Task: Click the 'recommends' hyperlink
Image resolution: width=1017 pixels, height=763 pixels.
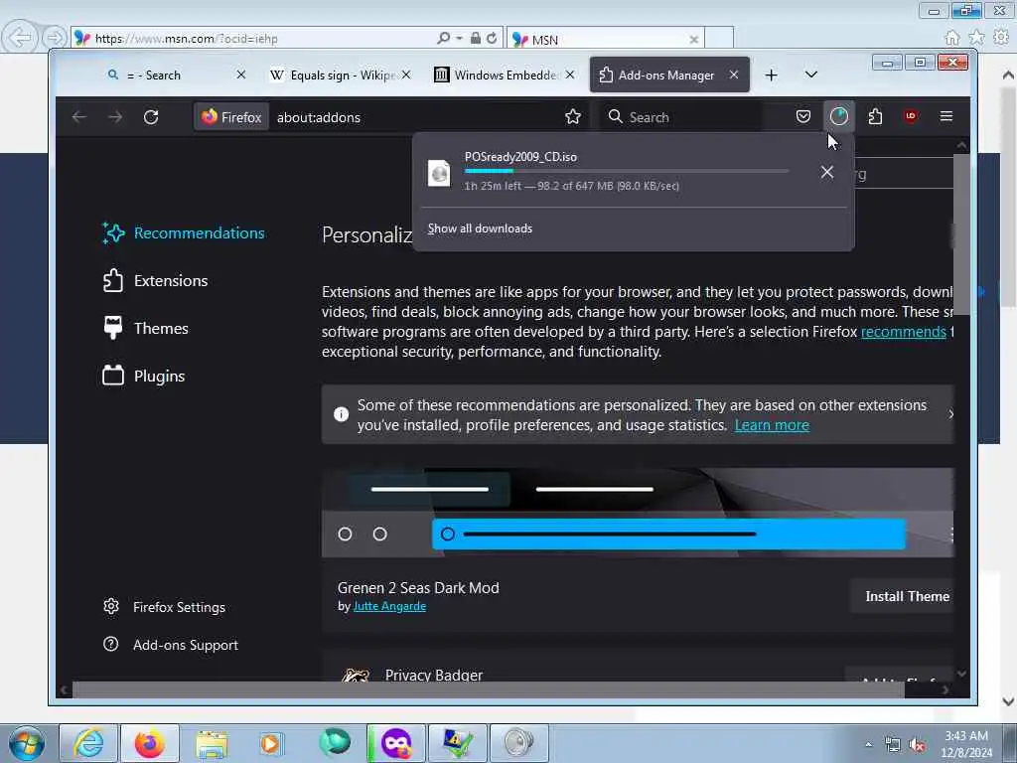Action: (x=904, y=332)
